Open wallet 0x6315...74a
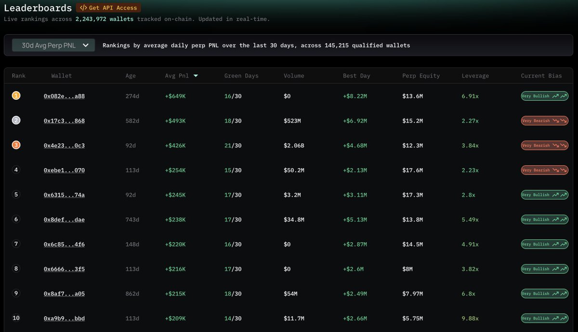Screen dimensions: 578x332 pos(64,195)
